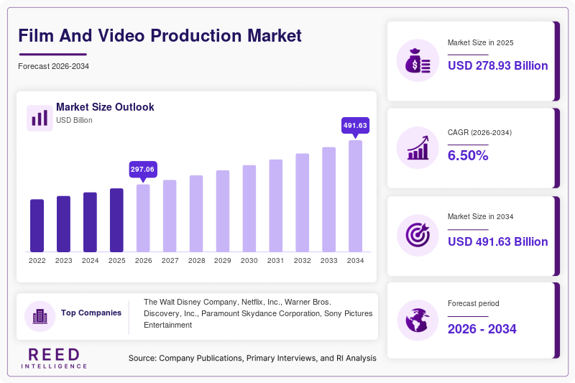Click the 2025 bar in the chart
This screenshot has height=383, width=575.
[x=116, y=221]
